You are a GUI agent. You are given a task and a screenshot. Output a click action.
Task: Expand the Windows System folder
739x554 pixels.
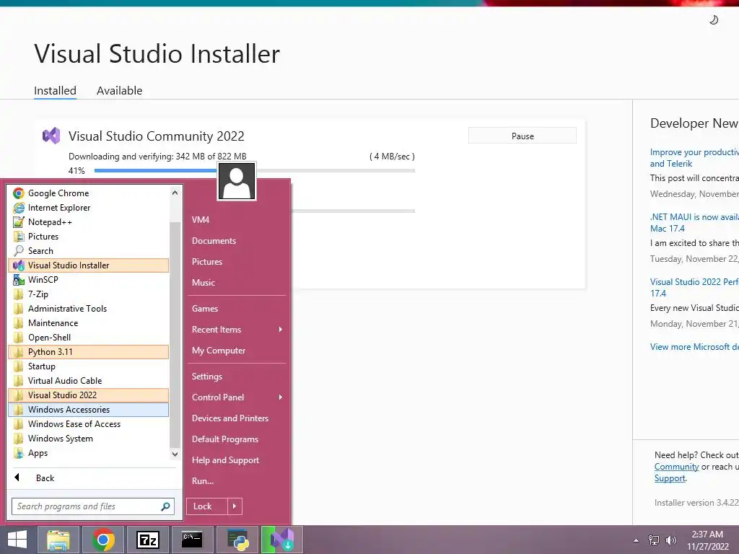[88, 439]
